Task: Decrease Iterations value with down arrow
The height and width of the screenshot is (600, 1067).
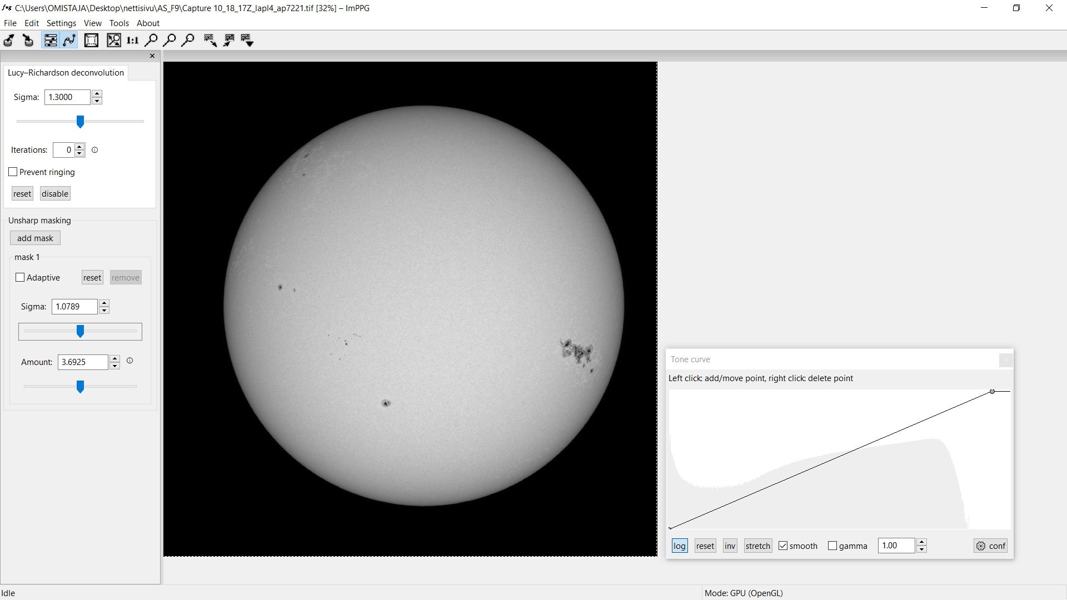Action: 79,153
